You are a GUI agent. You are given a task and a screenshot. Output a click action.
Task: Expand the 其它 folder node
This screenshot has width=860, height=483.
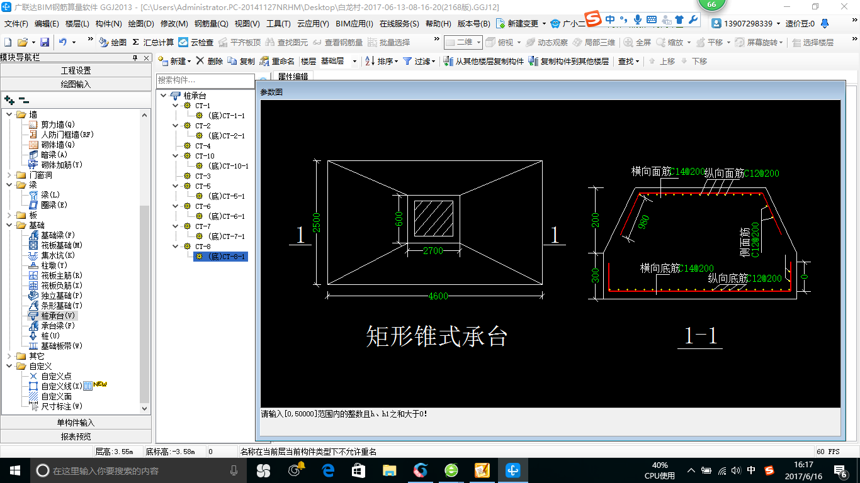point(9,356)
